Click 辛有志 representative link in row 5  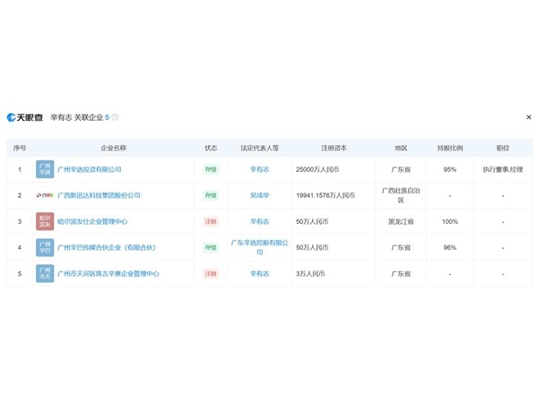click(260, 273)
